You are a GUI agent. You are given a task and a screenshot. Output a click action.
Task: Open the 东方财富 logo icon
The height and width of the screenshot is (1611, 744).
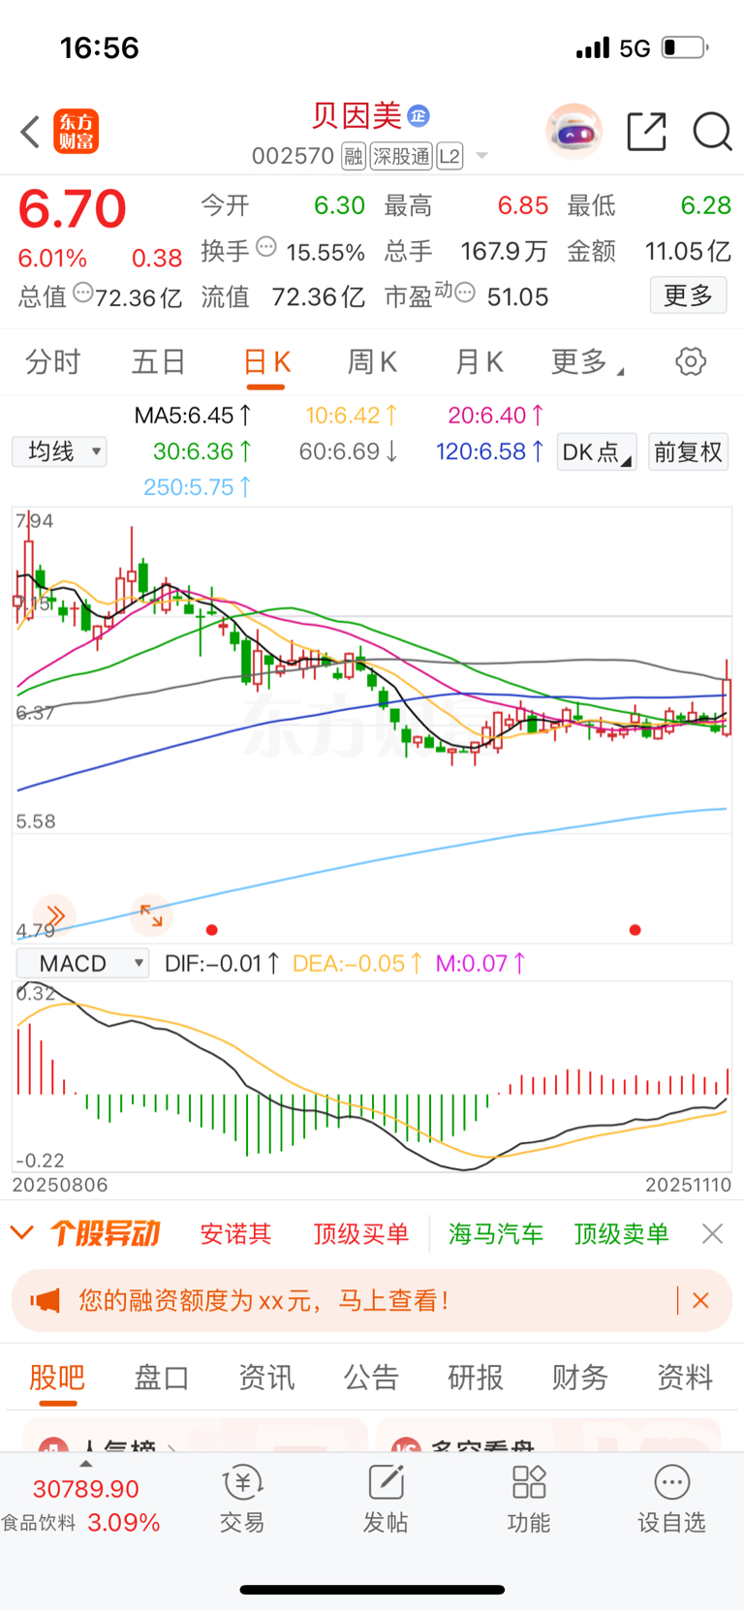click(x=76, y=132)
